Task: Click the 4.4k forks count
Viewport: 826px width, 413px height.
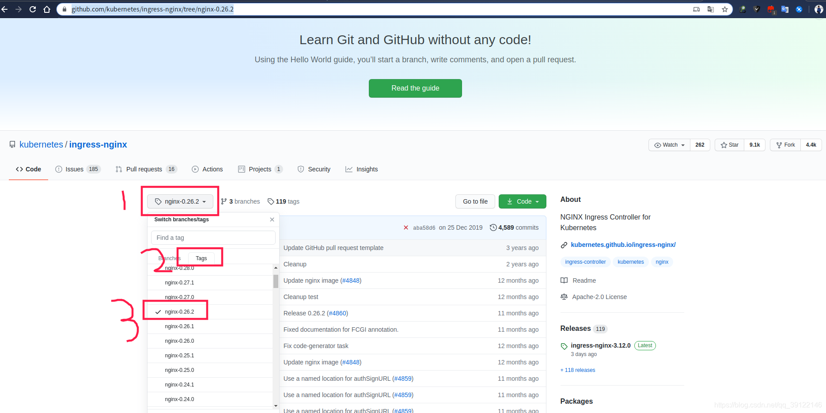Action: 811,145
